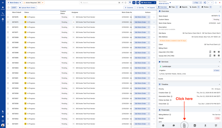Viewport: 222px width, 128px height.
Task: Click the 4 Tasks badge under Irrigation
Action: pyautogui.click(x=216, y=70)
